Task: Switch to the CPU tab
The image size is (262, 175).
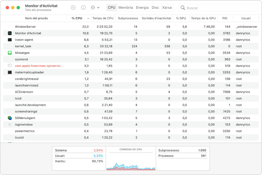Action: click(x=111, y=8)
